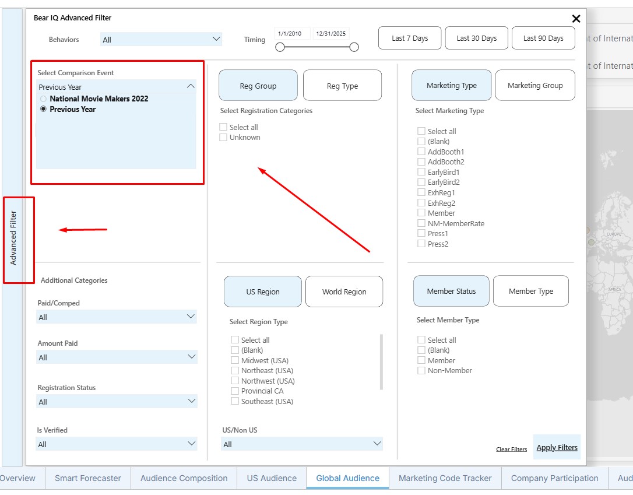Click the Apply Filters button

point(557,447)
